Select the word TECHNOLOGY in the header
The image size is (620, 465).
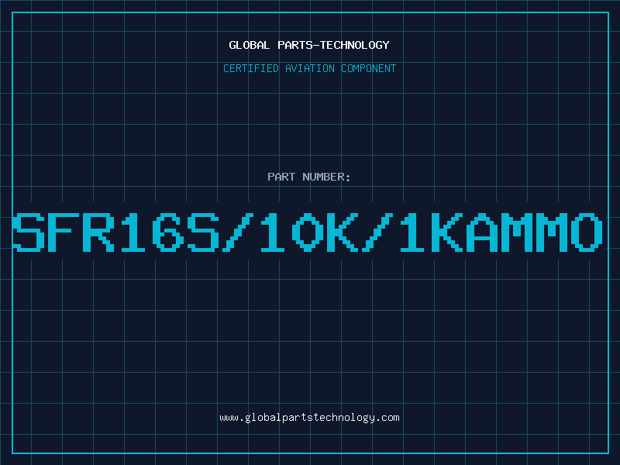[355, 45]
